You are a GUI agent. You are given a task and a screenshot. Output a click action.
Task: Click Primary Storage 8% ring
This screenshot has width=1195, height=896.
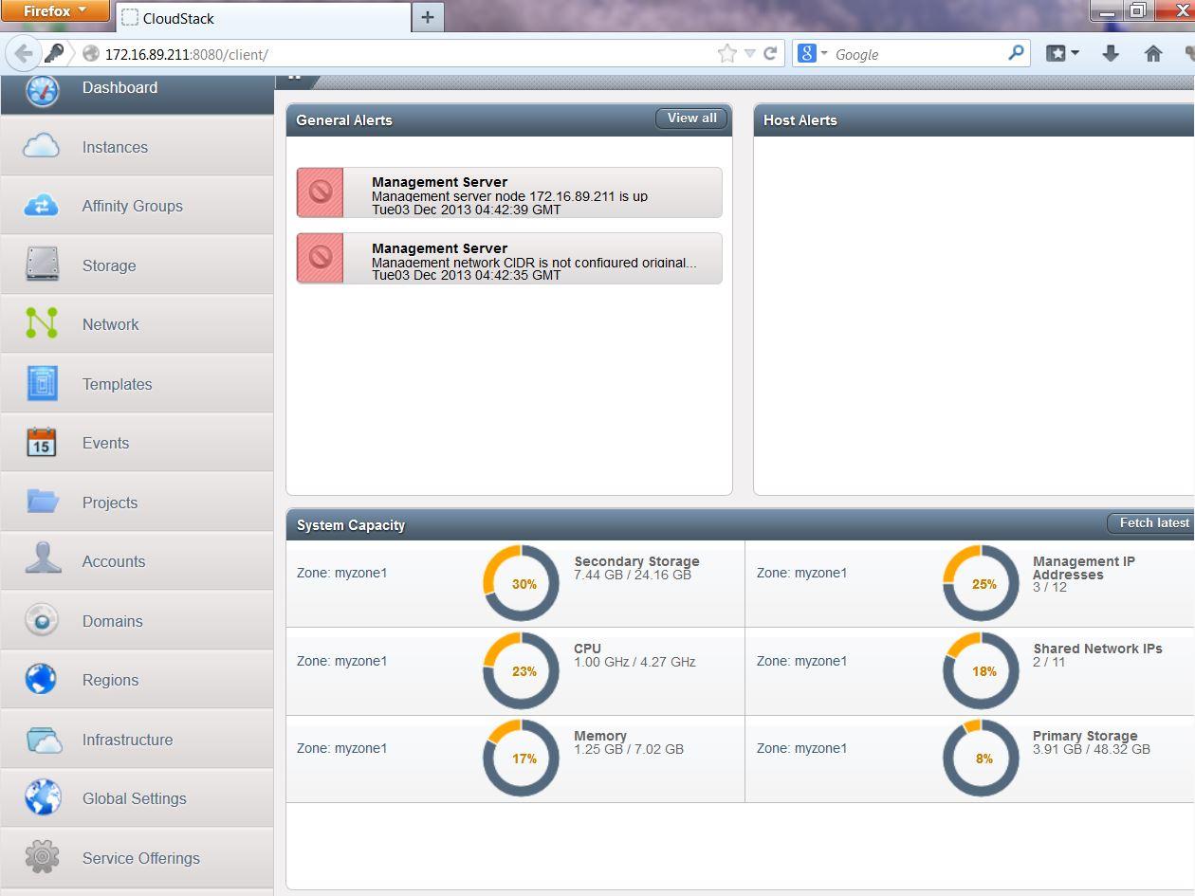(981, 758)
